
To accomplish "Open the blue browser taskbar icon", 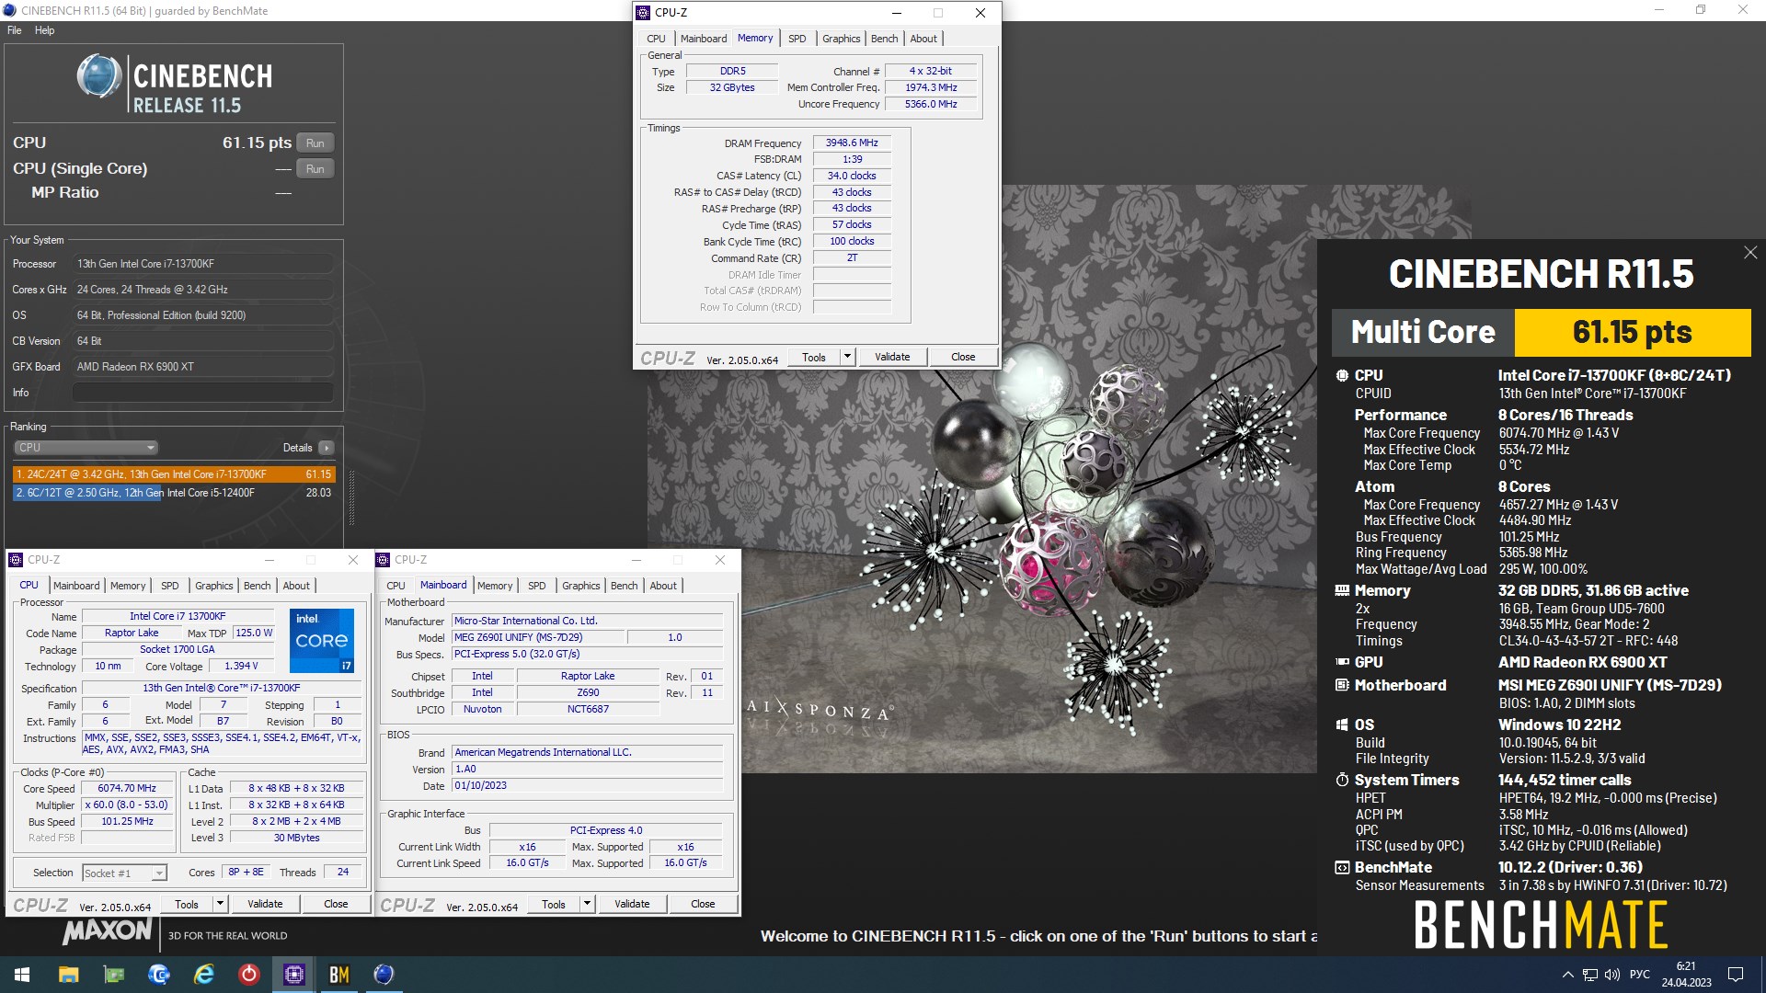I will 158,975.
